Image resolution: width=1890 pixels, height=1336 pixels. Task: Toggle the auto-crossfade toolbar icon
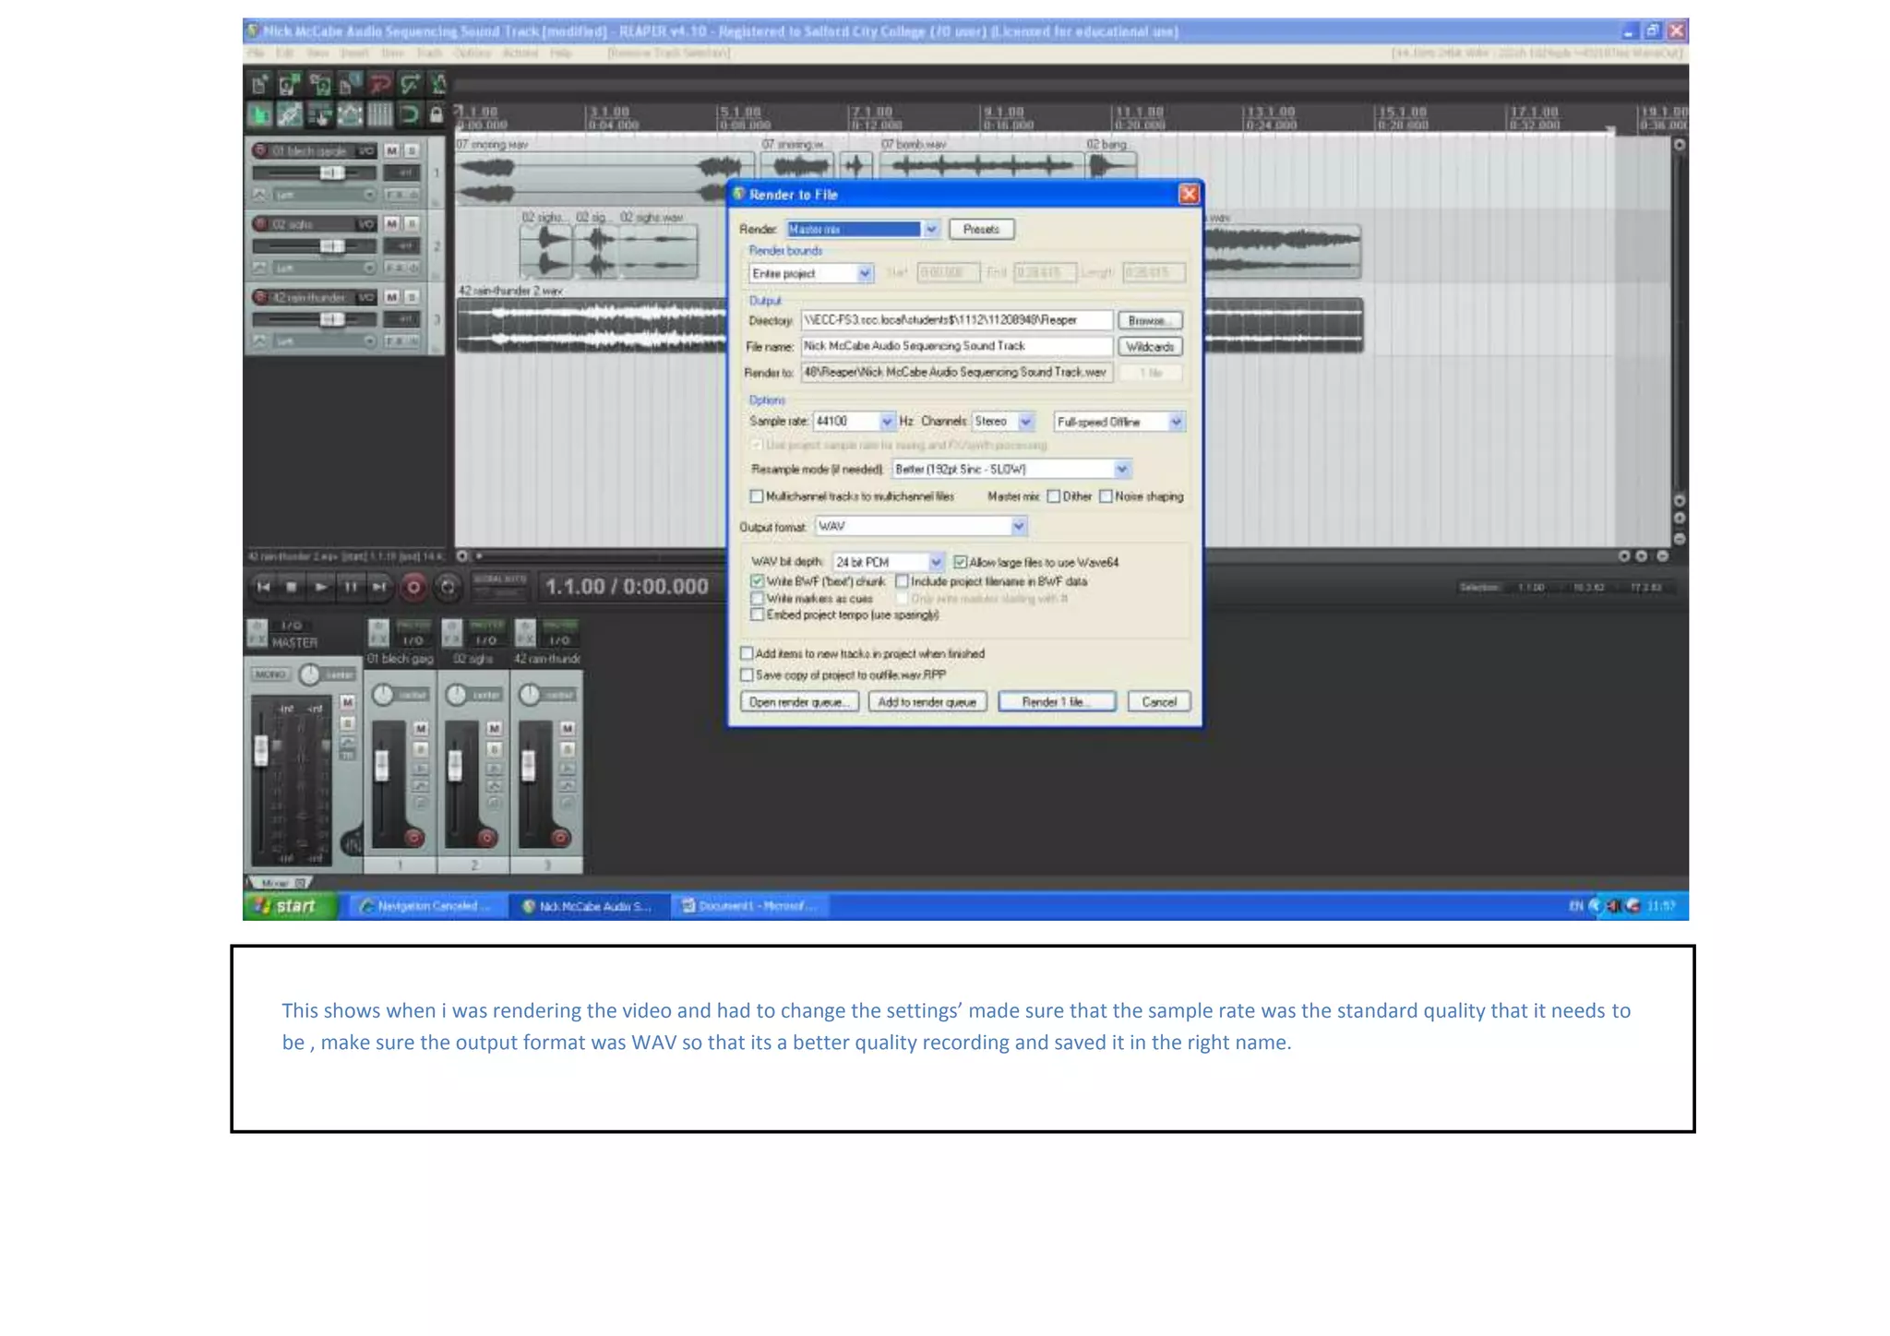point(259,114)
